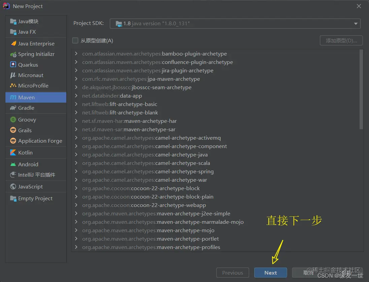Click the SDK folder icon in dropdown
This screenshot has height=282, width=369.
(119, 24)
